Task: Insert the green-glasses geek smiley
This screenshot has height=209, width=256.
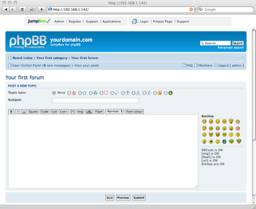Action: point(231,141)
